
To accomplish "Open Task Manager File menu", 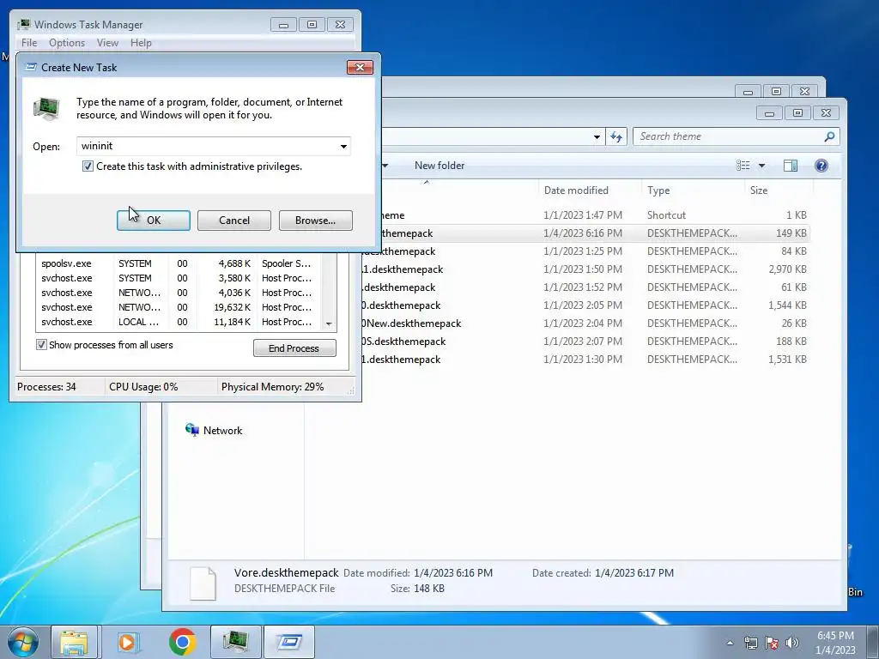I will 29,43.
